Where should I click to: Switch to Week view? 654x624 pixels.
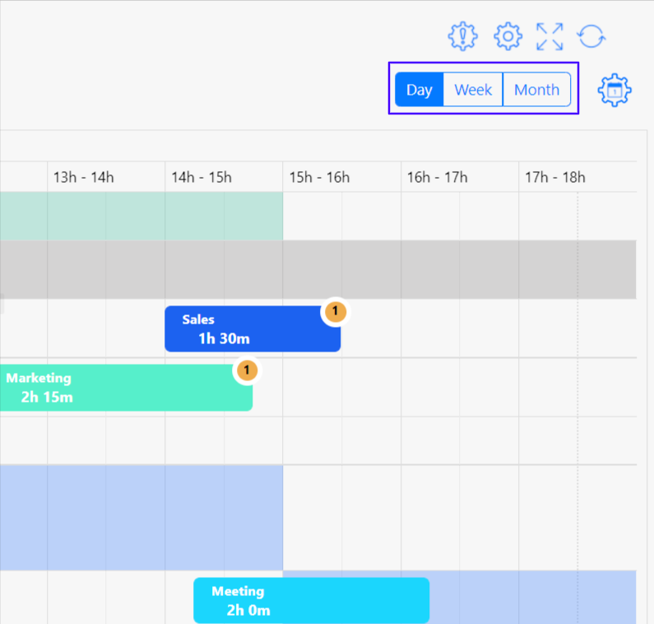point(473,90)
